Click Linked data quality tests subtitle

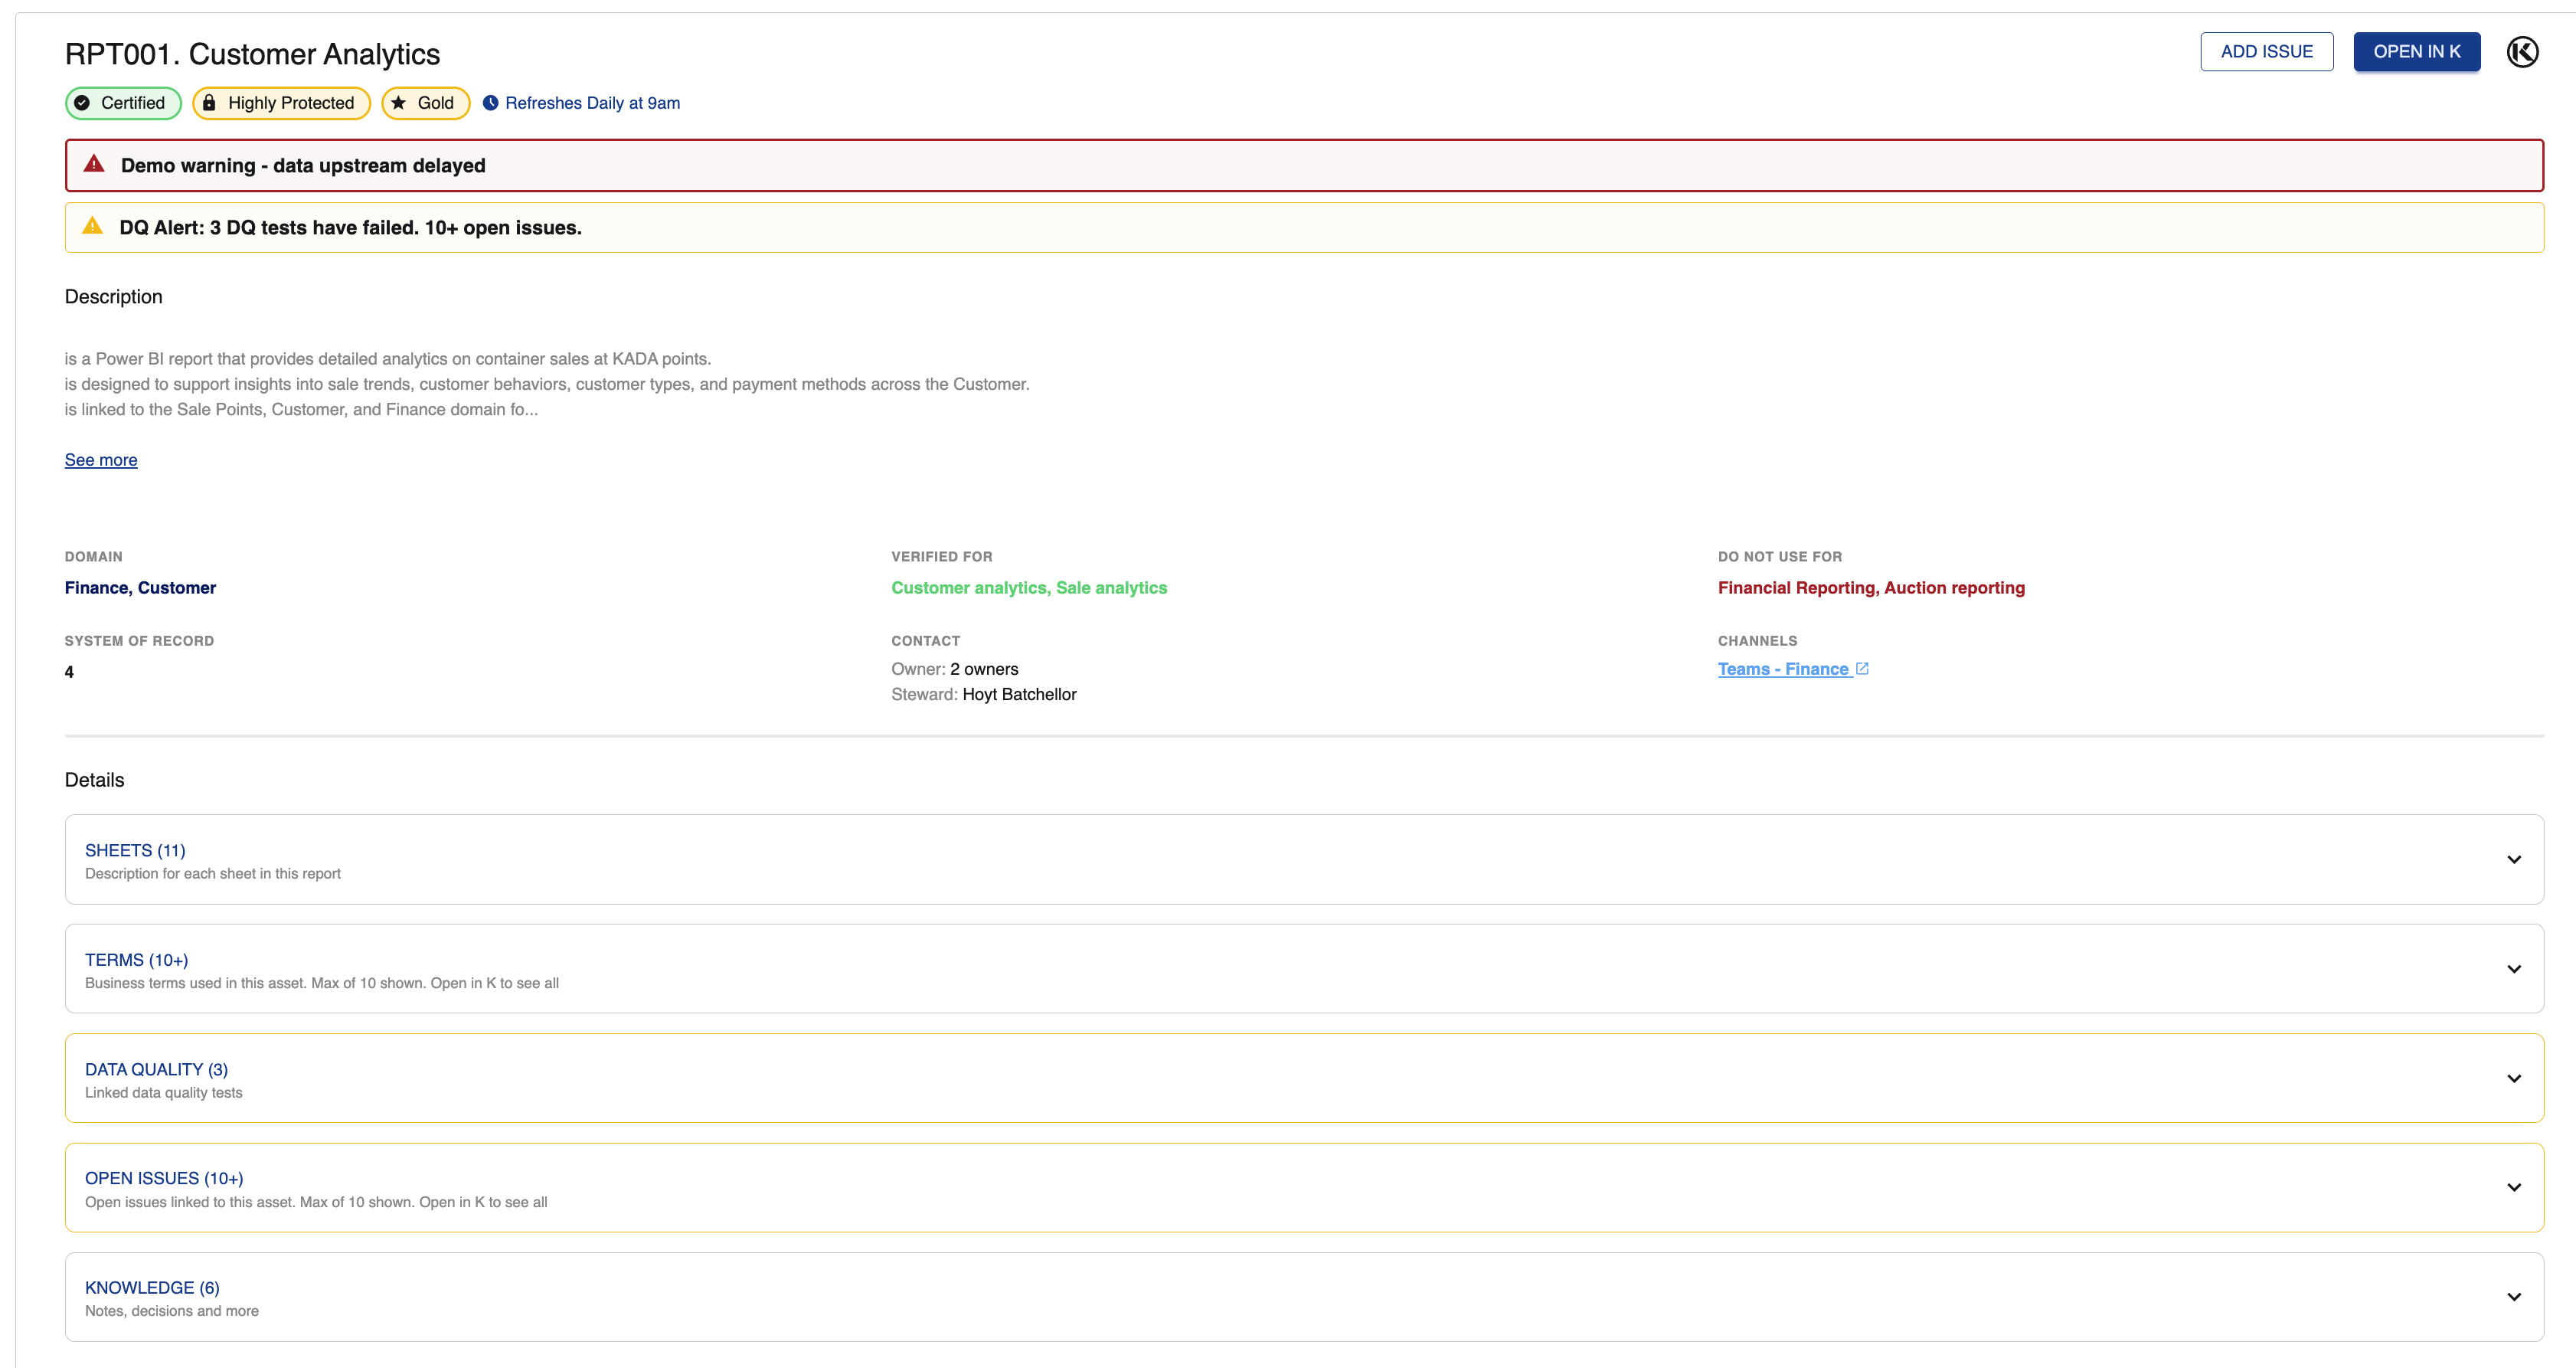[x=164, y=1093]
